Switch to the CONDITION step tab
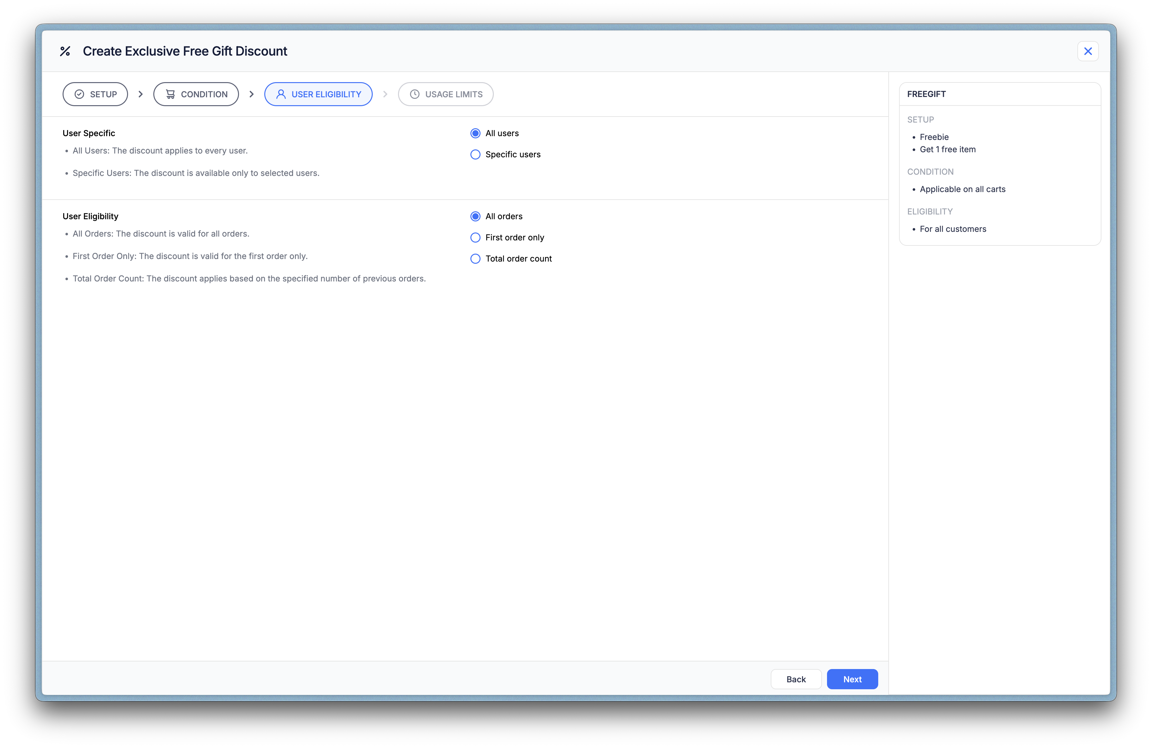 [196, 94]
